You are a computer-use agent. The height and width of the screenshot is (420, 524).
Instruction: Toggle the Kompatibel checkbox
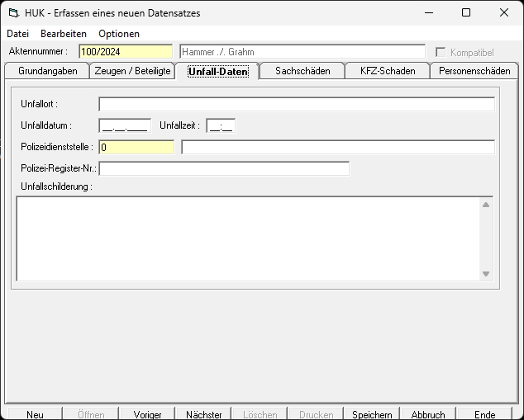pos(441,52)
